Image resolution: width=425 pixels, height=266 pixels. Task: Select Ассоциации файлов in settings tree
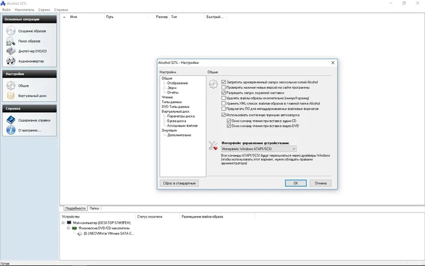click(182, 126)
